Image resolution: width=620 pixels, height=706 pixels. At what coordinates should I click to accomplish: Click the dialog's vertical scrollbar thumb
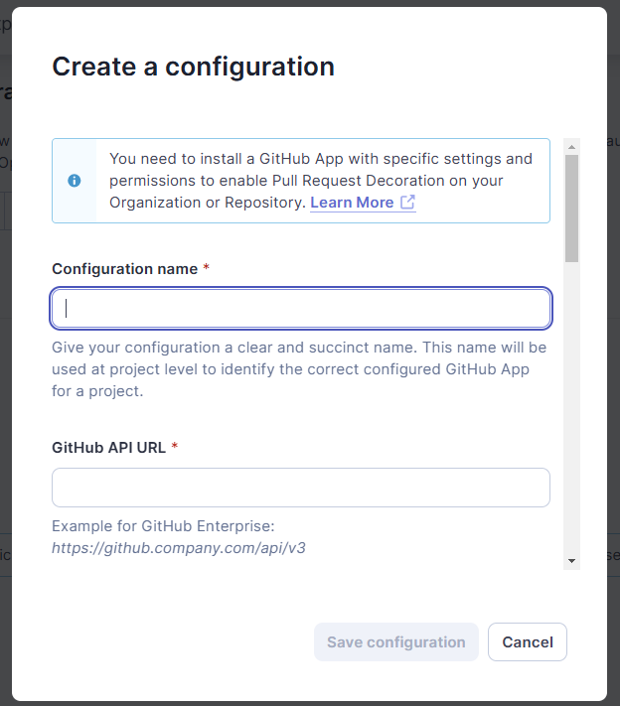click(x=571, y=207)
